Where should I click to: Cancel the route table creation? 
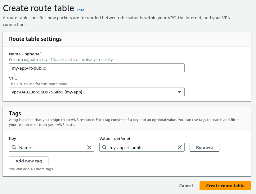pyautogui.click(x=186, y=186)
